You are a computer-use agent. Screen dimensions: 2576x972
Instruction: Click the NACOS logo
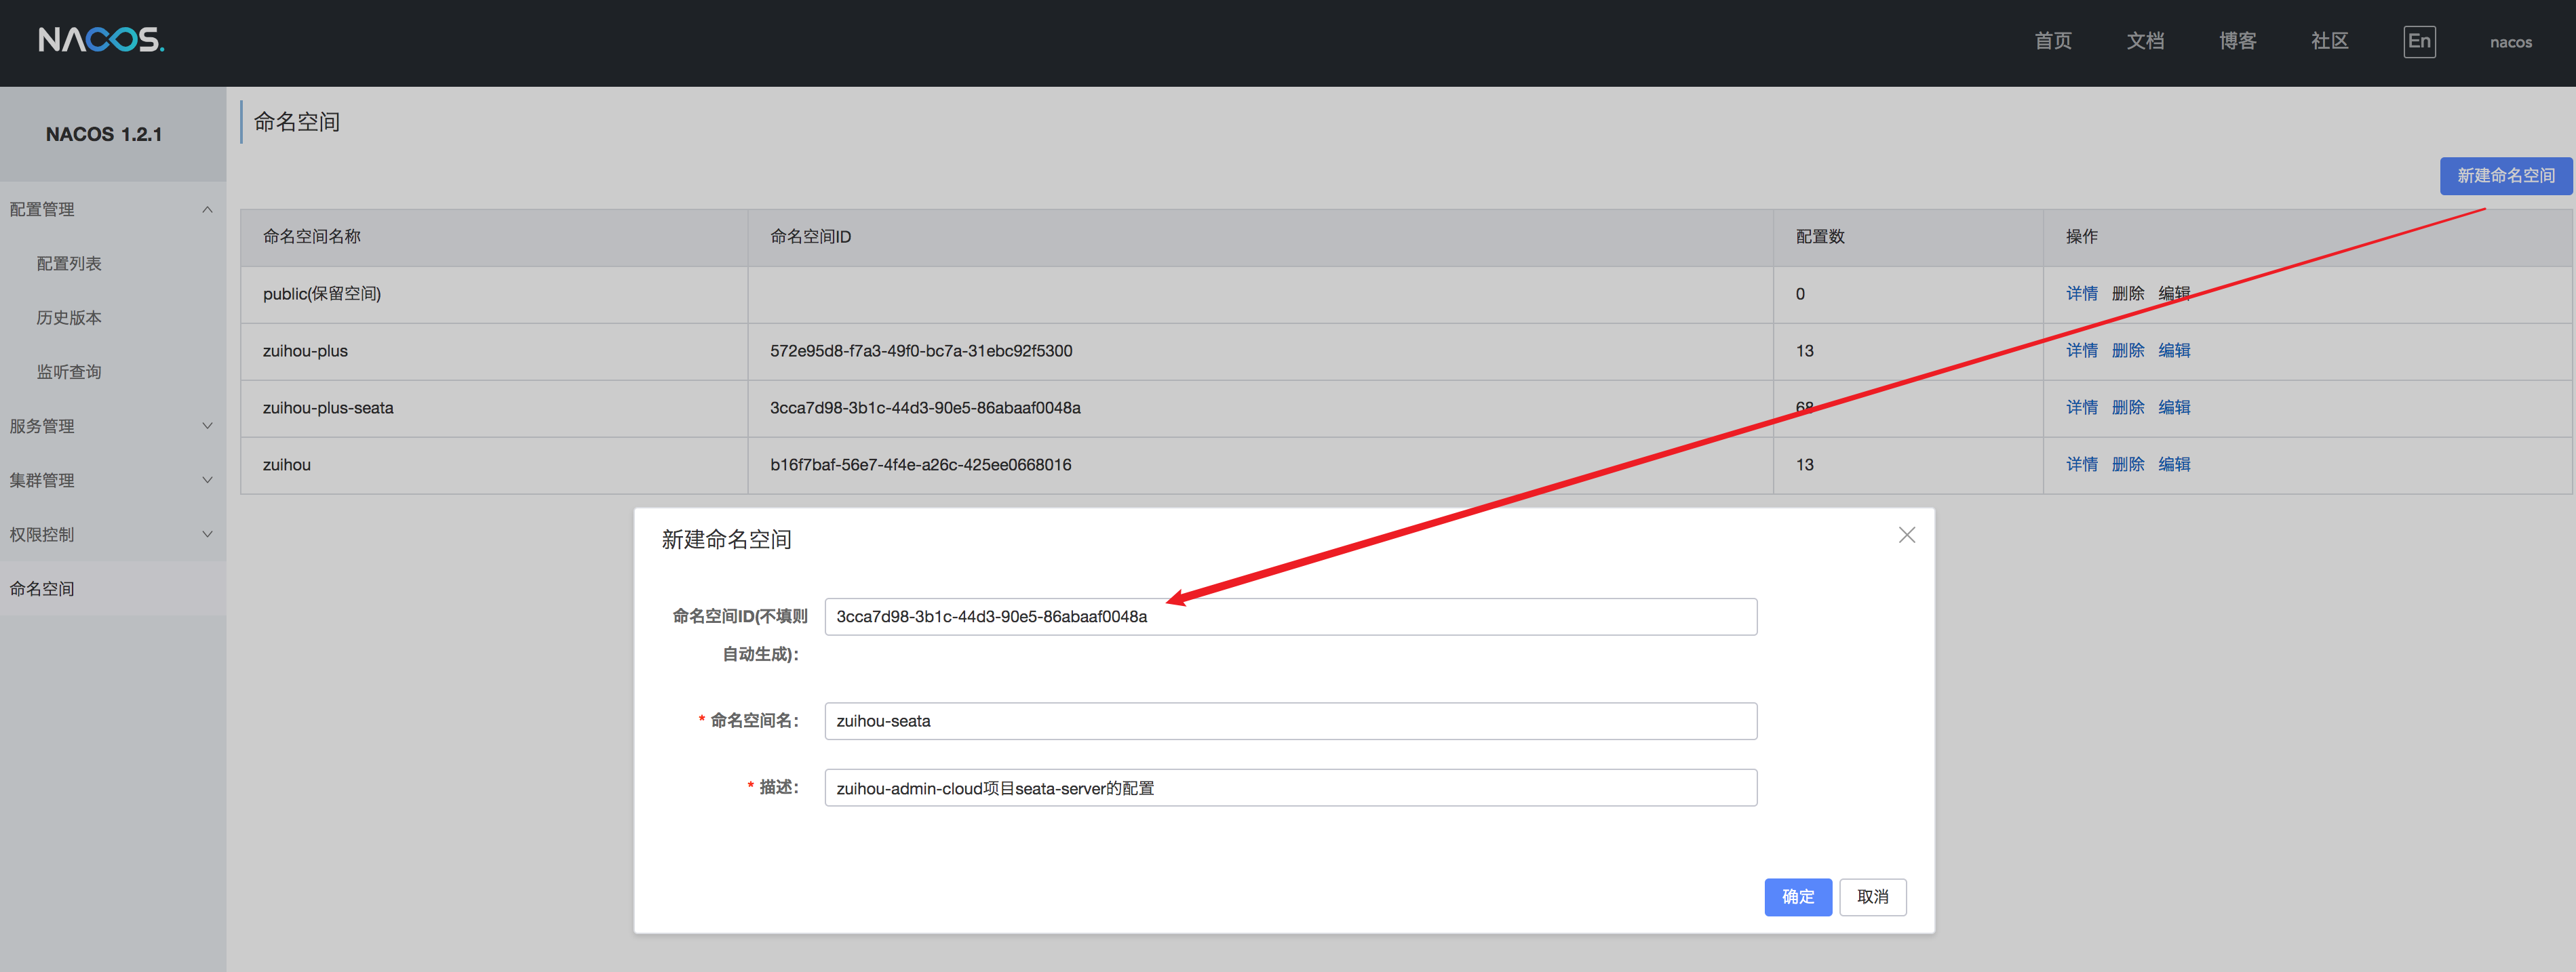101,40
